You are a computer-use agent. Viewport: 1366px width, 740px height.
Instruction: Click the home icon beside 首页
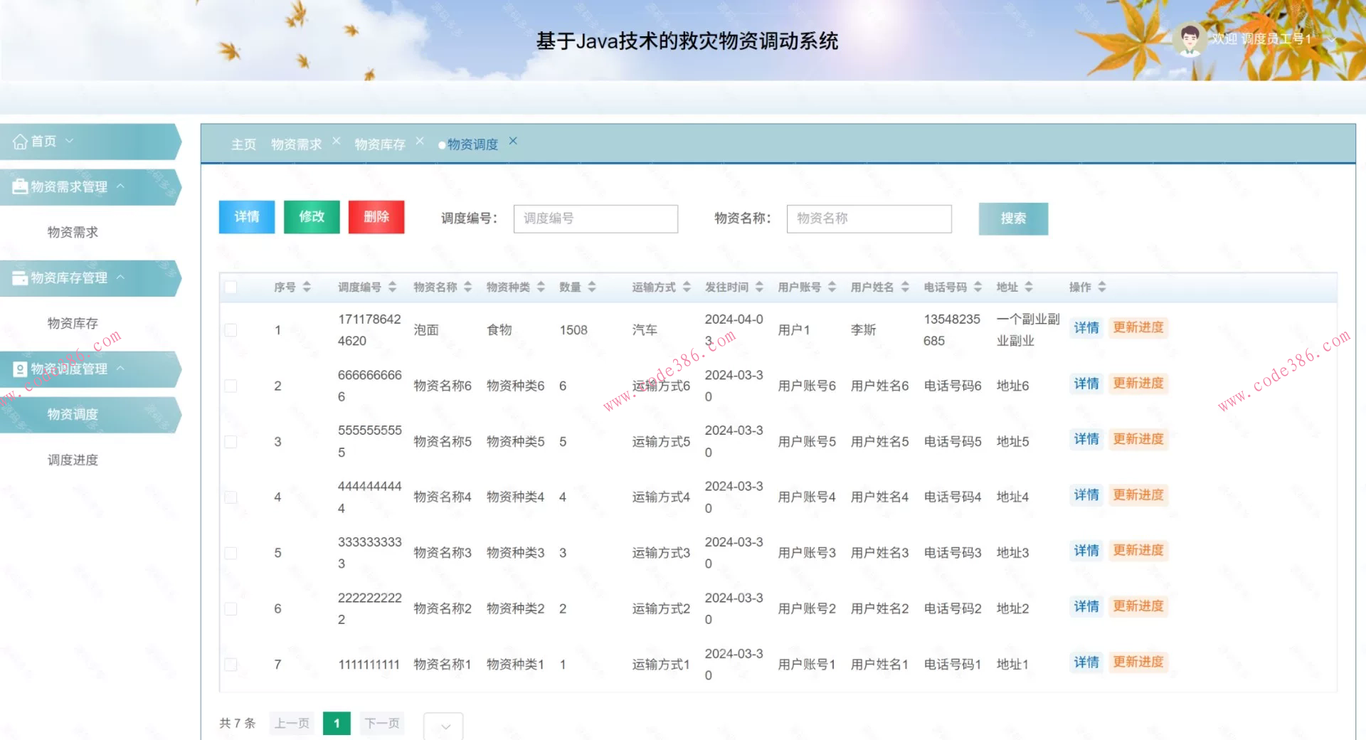click(x=20, y=141)
